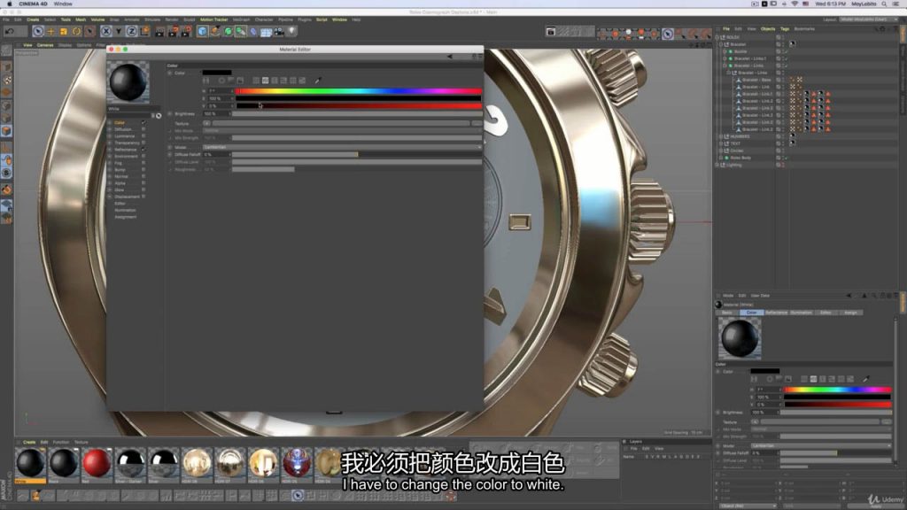
Task: Click the User Data menu in Attribute Manager
Action: 760,296
